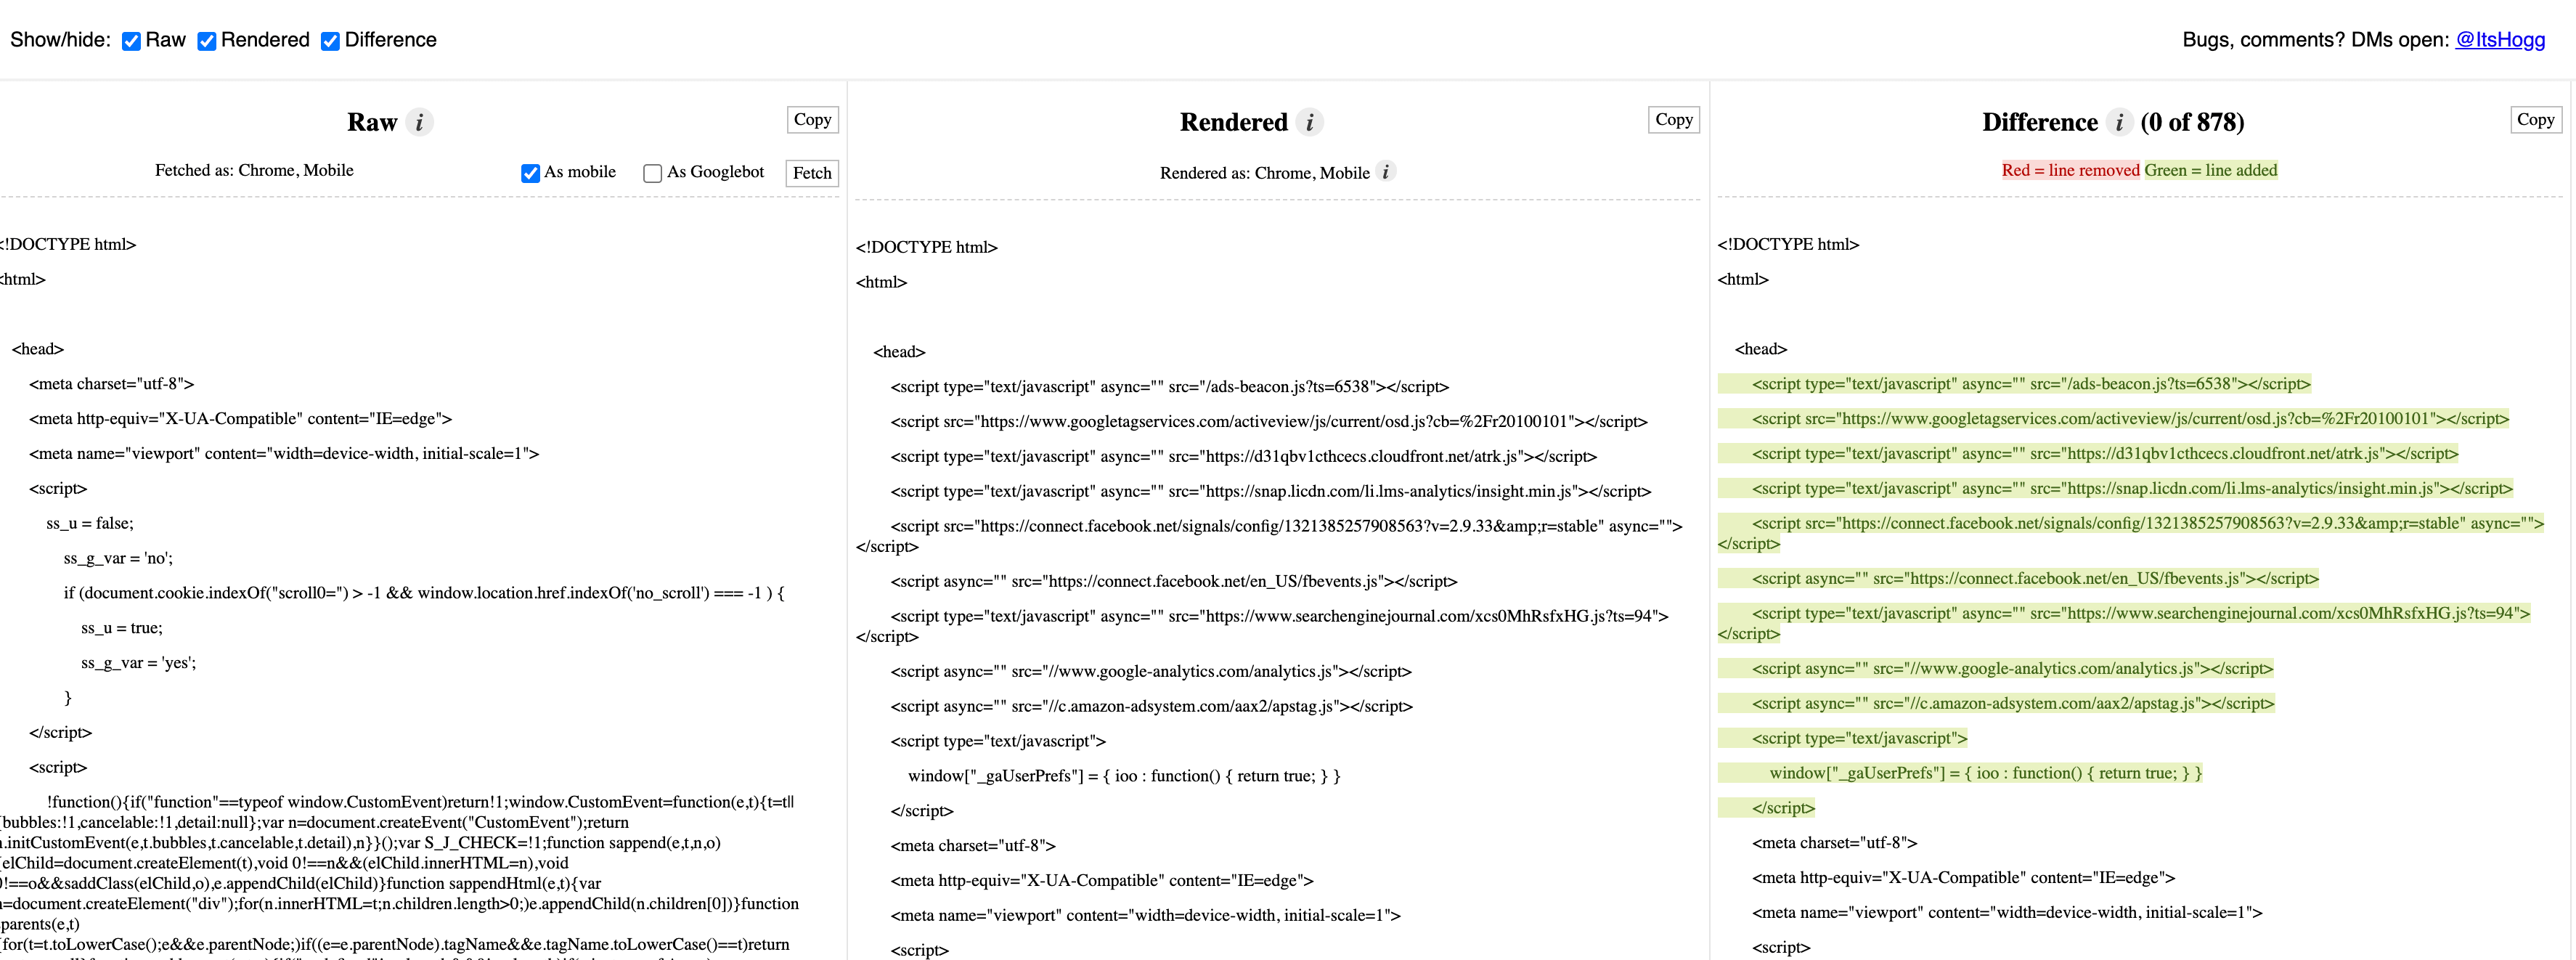Uncheck the Rendered show/hide checkbox
The width and height of the screenshot is (2576, 960).
click(207, 41)
